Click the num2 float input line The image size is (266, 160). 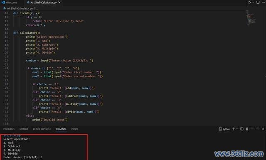67,76
